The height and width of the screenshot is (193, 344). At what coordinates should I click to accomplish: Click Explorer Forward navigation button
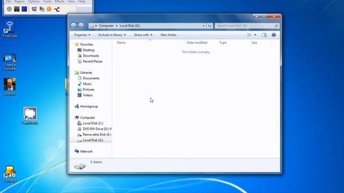point(81,26)
